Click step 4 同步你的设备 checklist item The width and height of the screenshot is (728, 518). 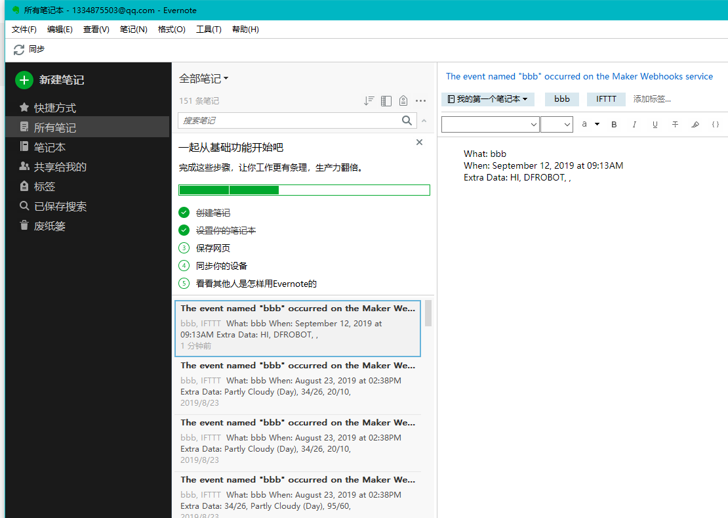(x=222, y=266)
